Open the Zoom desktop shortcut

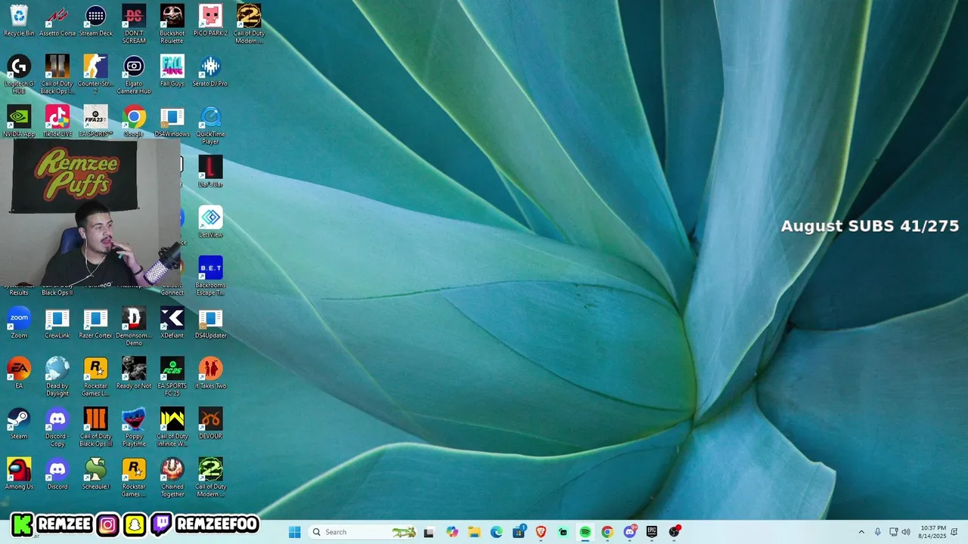coord(19,323)
